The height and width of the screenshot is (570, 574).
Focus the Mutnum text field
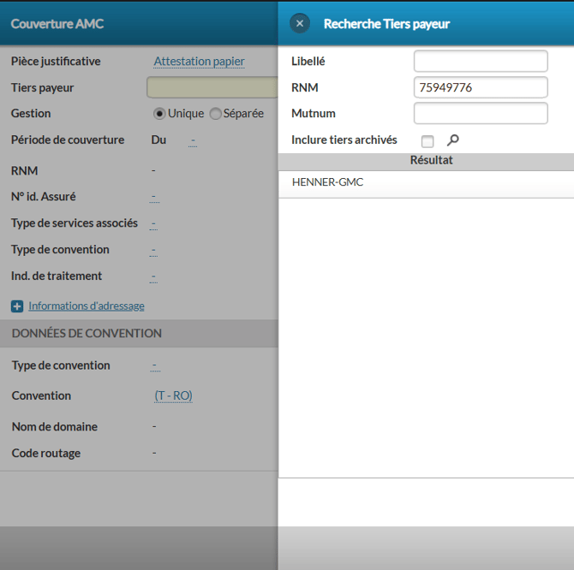(x=480, y=113)
